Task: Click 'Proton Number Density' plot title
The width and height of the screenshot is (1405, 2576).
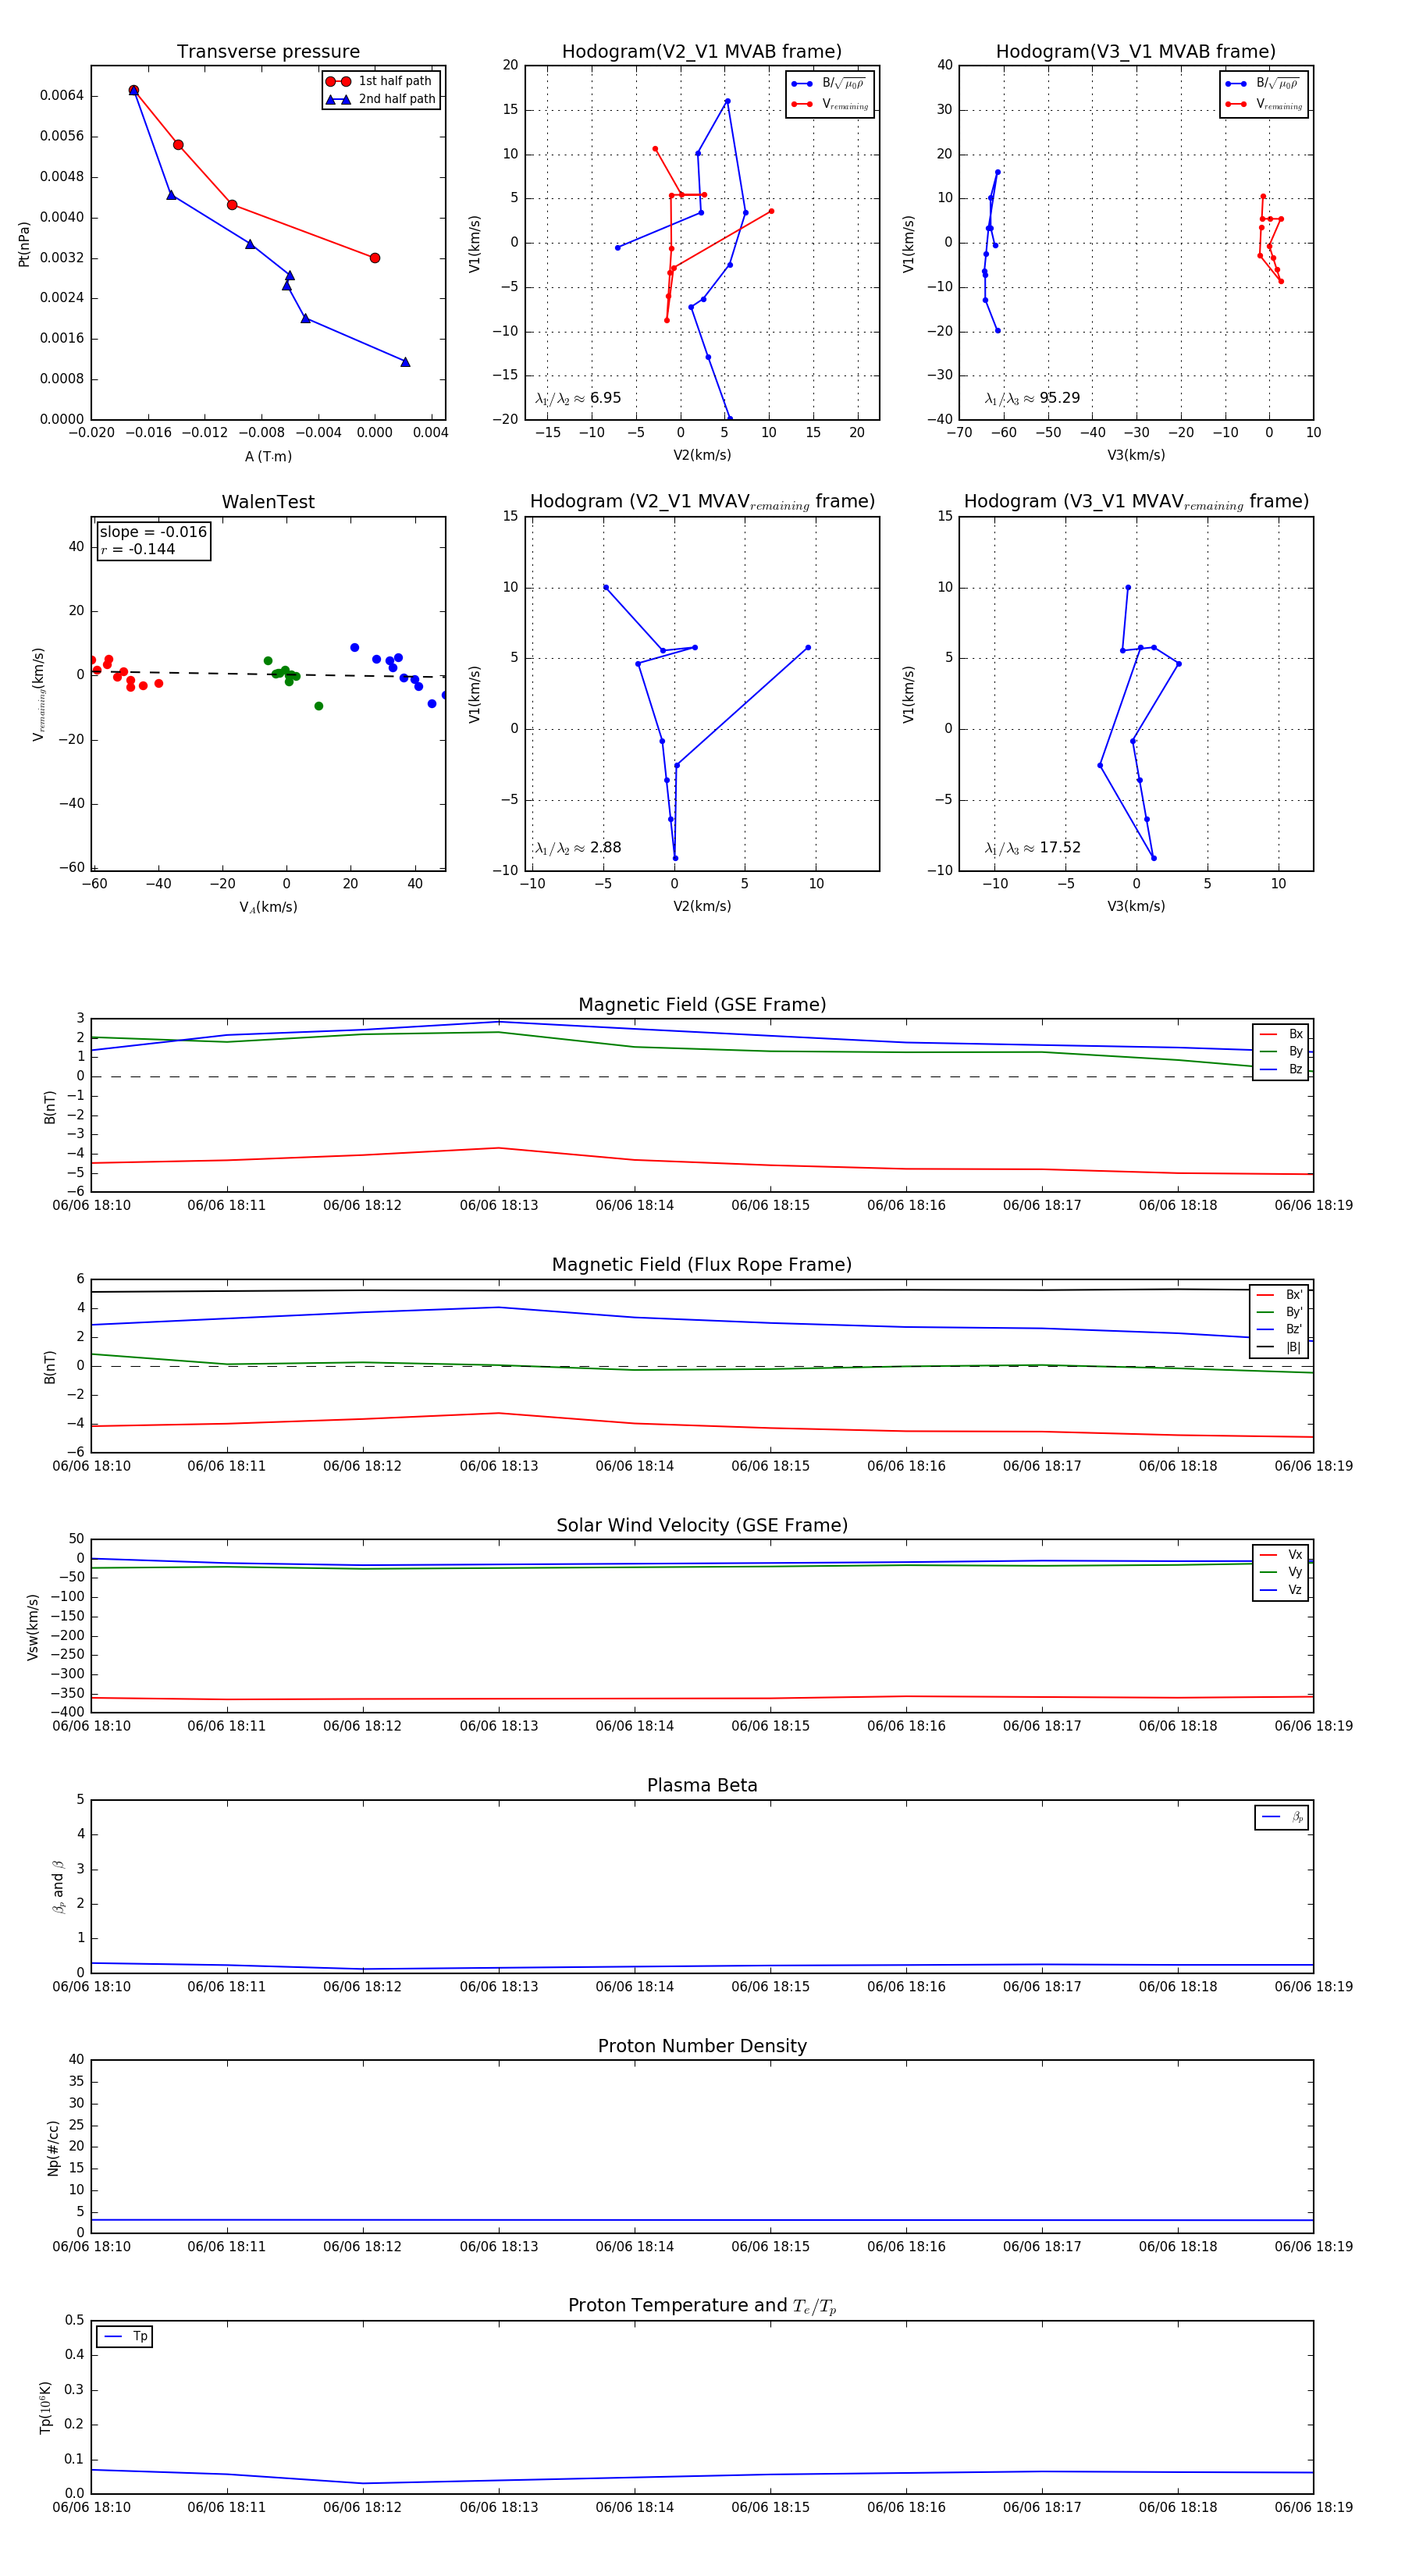Action: click(702, 2046)
